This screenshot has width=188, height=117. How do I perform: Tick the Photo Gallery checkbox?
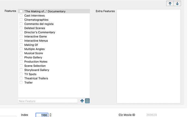[x=21, y=57]
